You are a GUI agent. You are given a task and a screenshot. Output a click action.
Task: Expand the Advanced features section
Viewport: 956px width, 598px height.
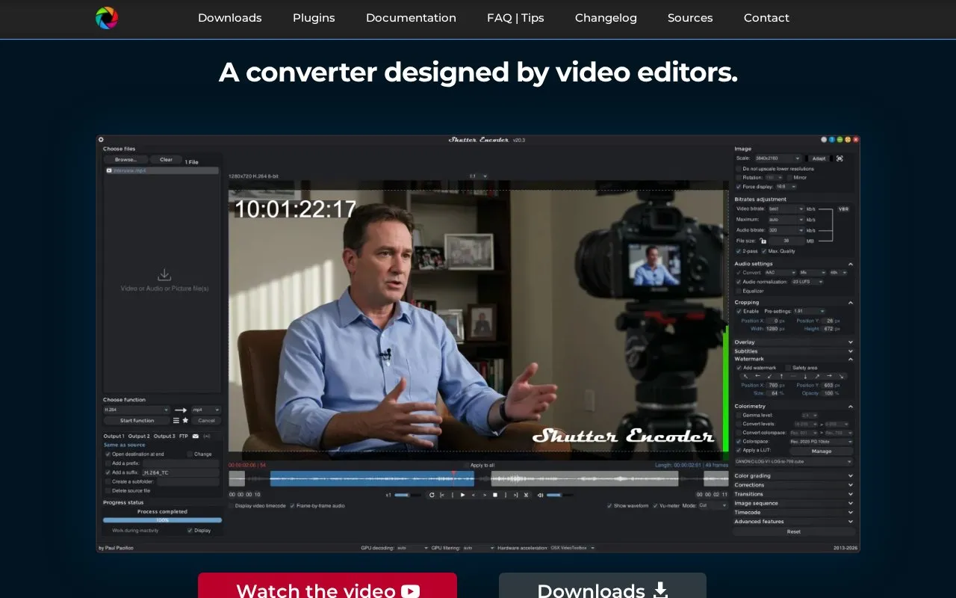(794, 522)
